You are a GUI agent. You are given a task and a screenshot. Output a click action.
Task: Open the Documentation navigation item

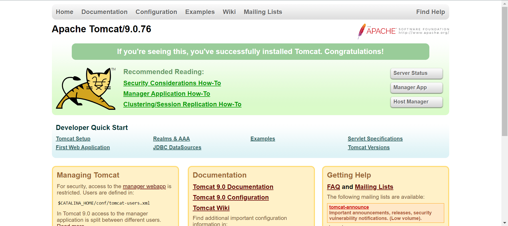(x=104, y=12)
